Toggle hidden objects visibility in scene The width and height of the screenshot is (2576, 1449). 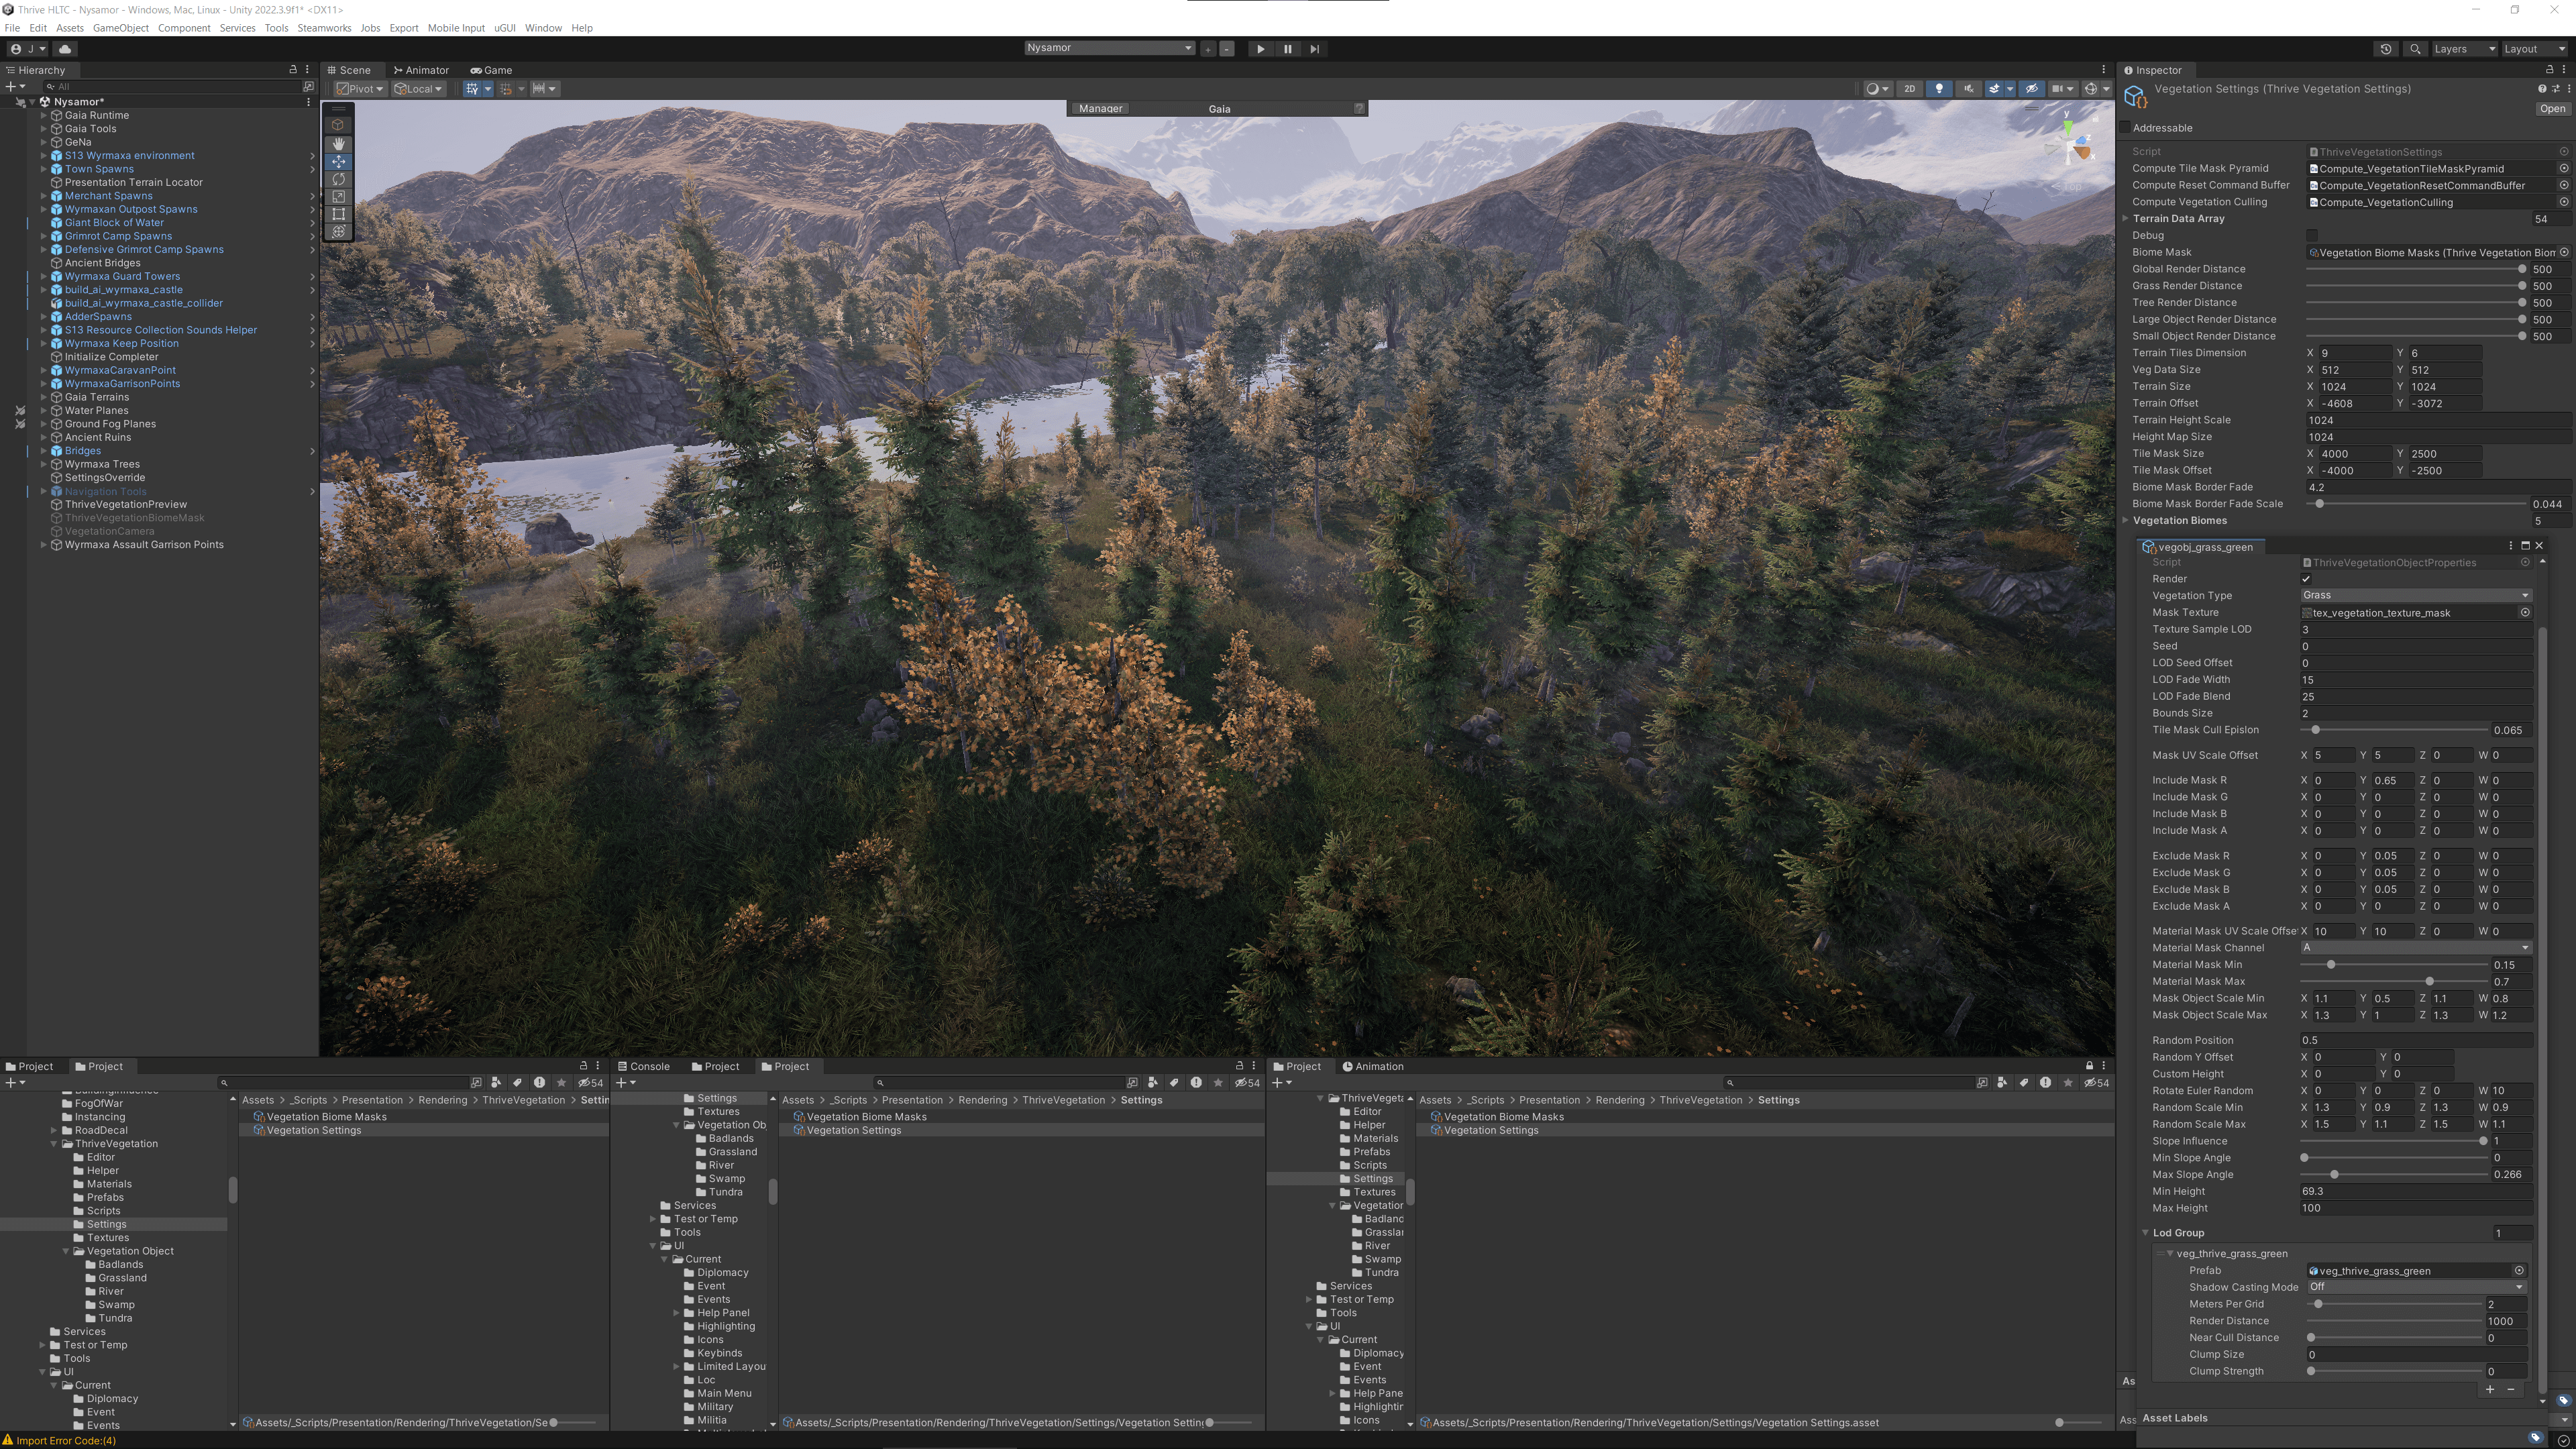coord(2031,89)
